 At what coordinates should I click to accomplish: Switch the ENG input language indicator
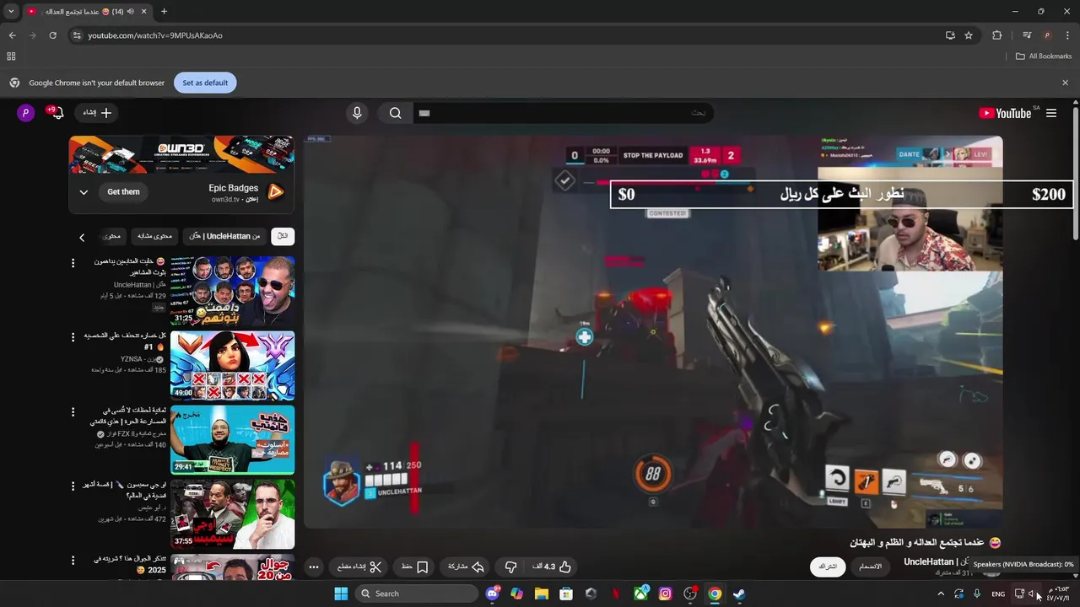click(998, 594)
